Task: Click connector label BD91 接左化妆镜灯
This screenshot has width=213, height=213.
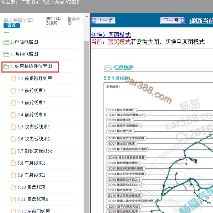Action: 122,110
